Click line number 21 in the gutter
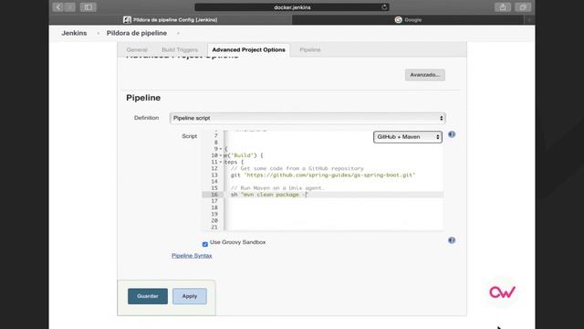Image resolution: width=584 pixels, height=329 pixels. tap(214, 228)
